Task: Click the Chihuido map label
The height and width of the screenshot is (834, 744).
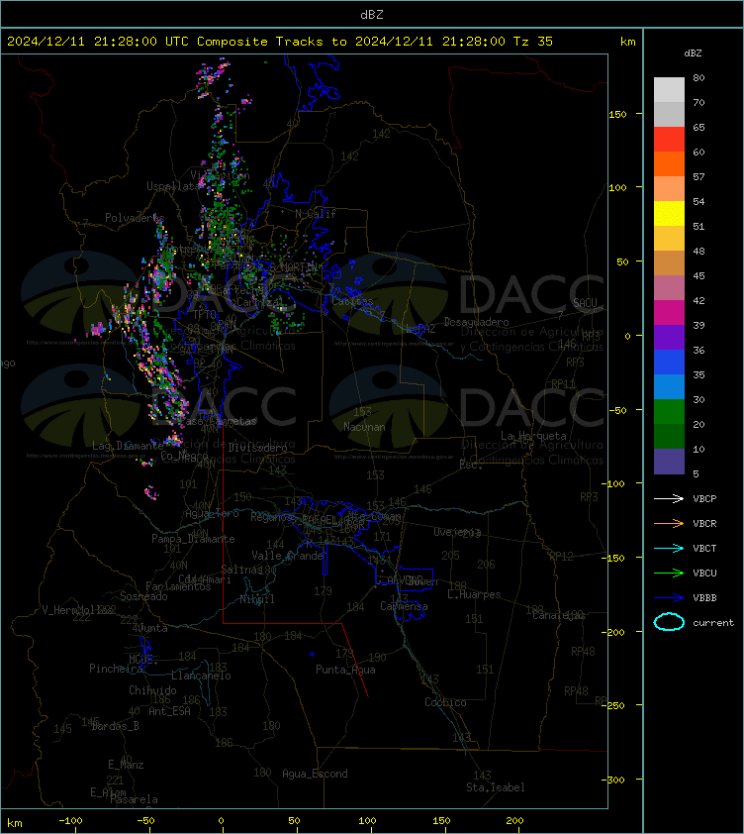Action: pyautogui.click(x=152, y=690)
